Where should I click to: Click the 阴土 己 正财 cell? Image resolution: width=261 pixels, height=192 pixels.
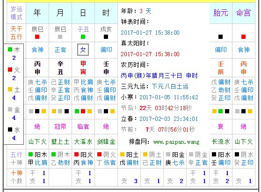152,159
